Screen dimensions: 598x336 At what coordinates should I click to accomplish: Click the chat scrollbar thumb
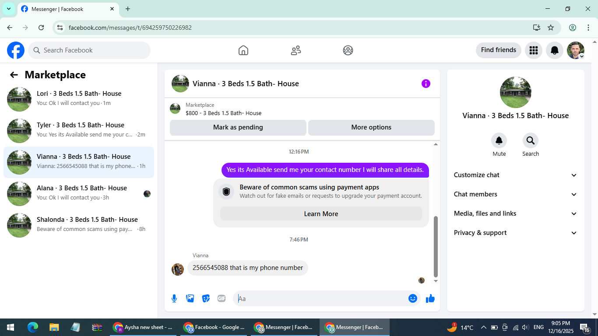coord(436,246)
